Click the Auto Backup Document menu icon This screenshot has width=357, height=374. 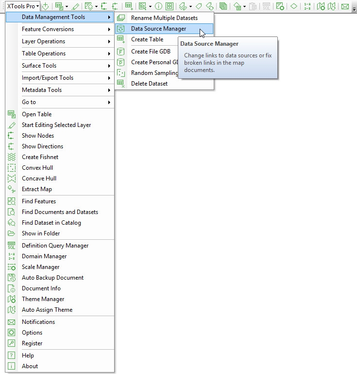12,278
